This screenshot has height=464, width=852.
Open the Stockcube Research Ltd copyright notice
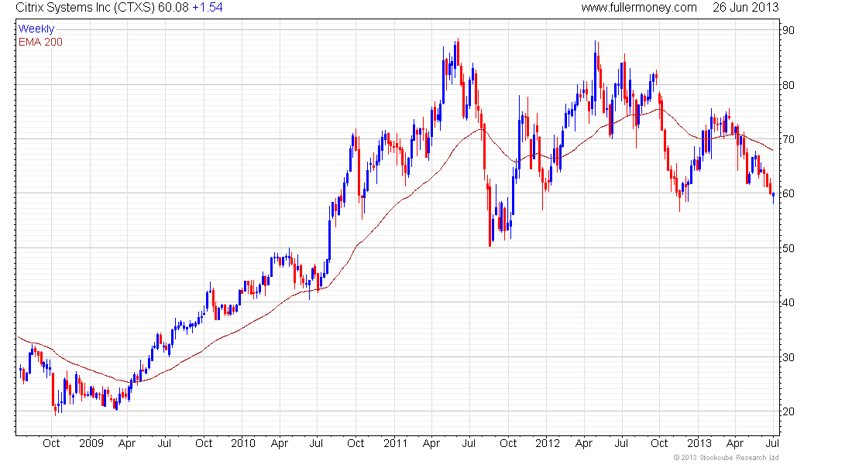[726, 458]
